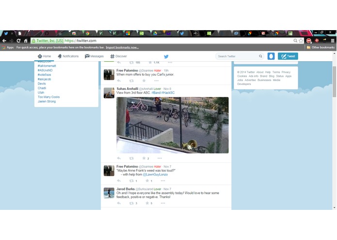Open the Apps bookmarks shortcut
The image size is (337, 240).
pyautogui.click(x=8, y=47)
